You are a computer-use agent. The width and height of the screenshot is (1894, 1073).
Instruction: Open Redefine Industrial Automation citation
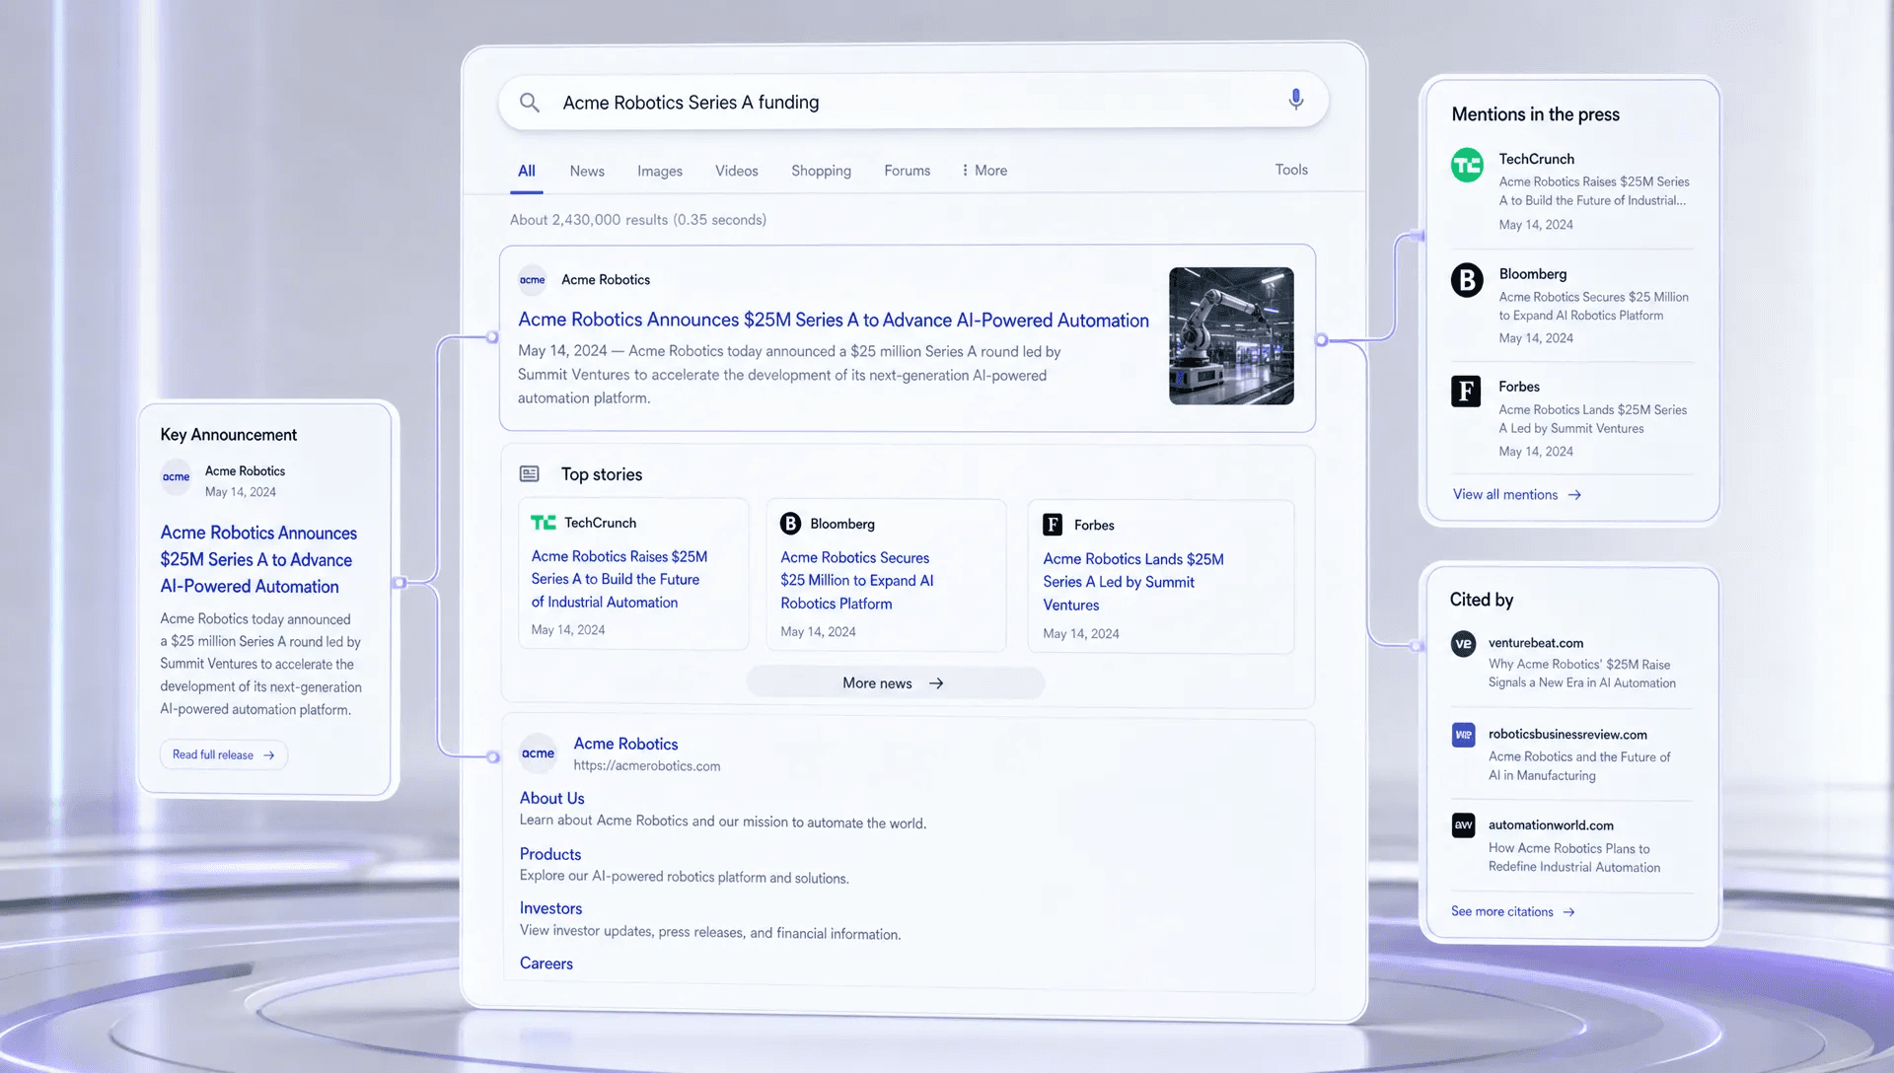coord(1574,858)
